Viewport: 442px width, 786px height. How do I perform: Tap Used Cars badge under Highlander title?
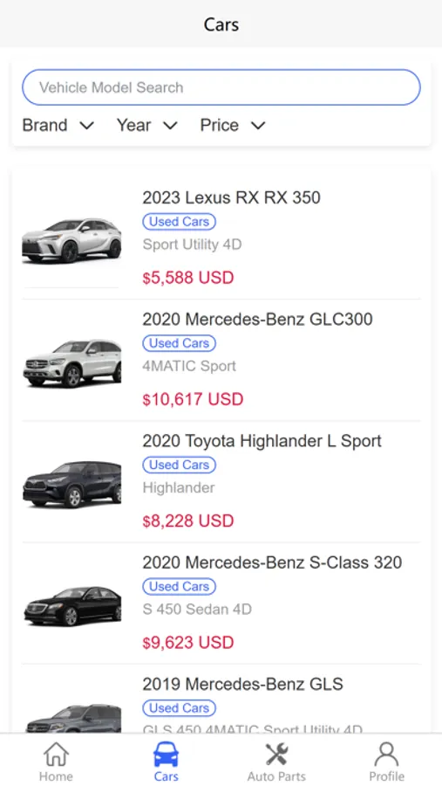[x=180, y=465]
